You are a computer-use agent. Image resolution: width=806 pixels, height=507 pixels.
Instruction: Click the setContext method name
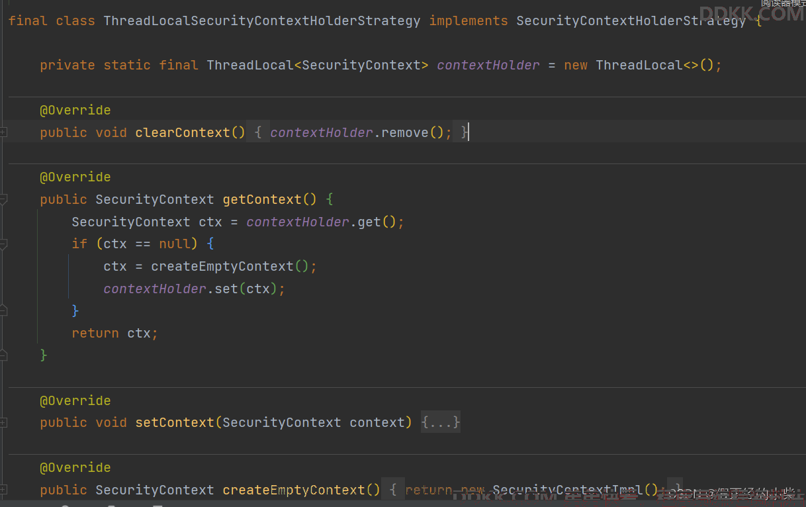(x=175, y=422)
